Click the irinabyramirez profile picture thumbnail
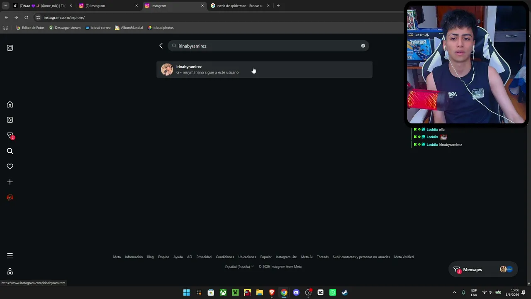Viewport: 531px width, 299px height. point(167,69)
